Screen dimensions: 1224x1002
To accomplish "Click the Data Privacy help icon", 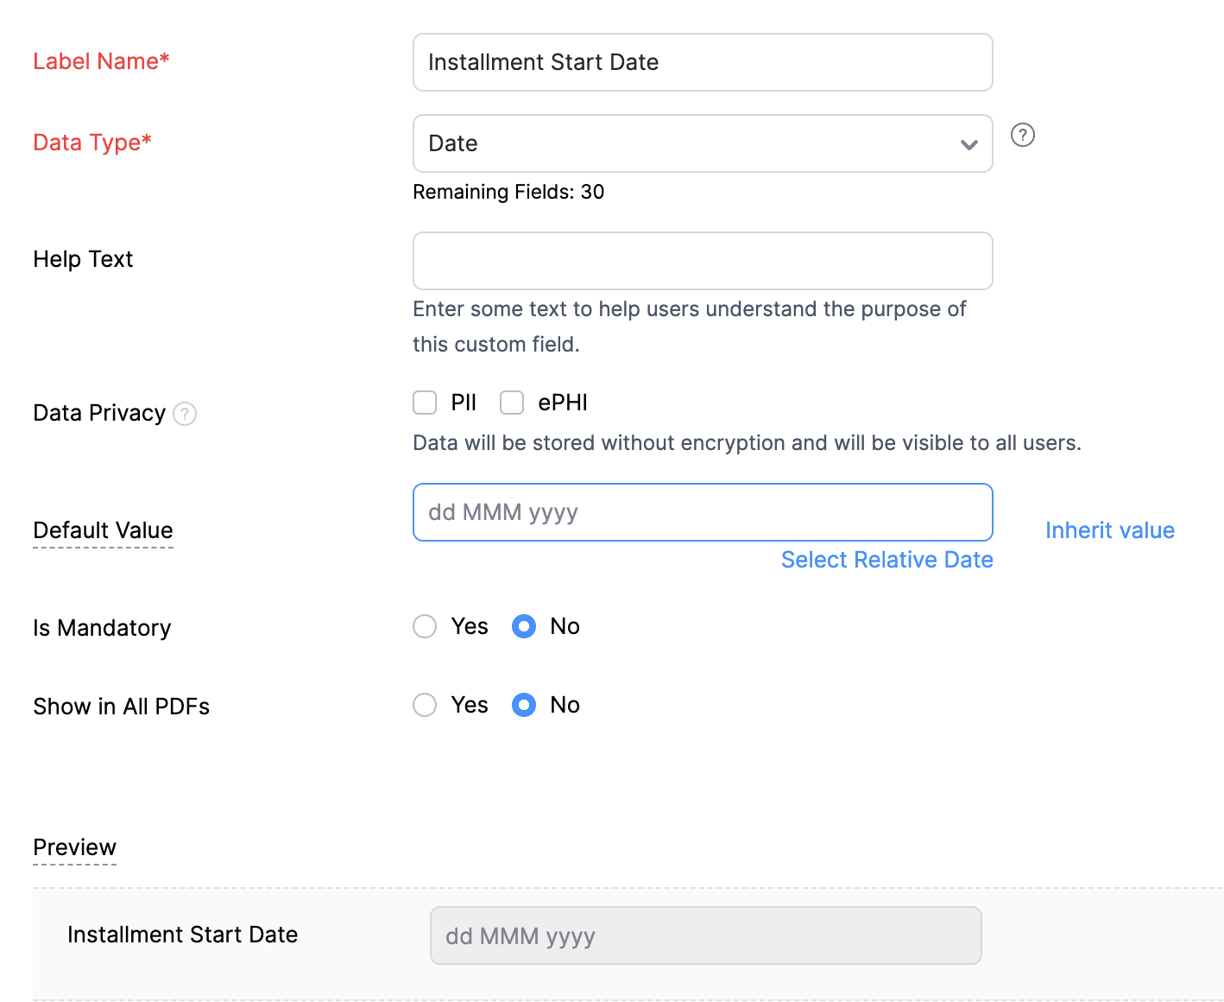I will (x=185, y=415).
